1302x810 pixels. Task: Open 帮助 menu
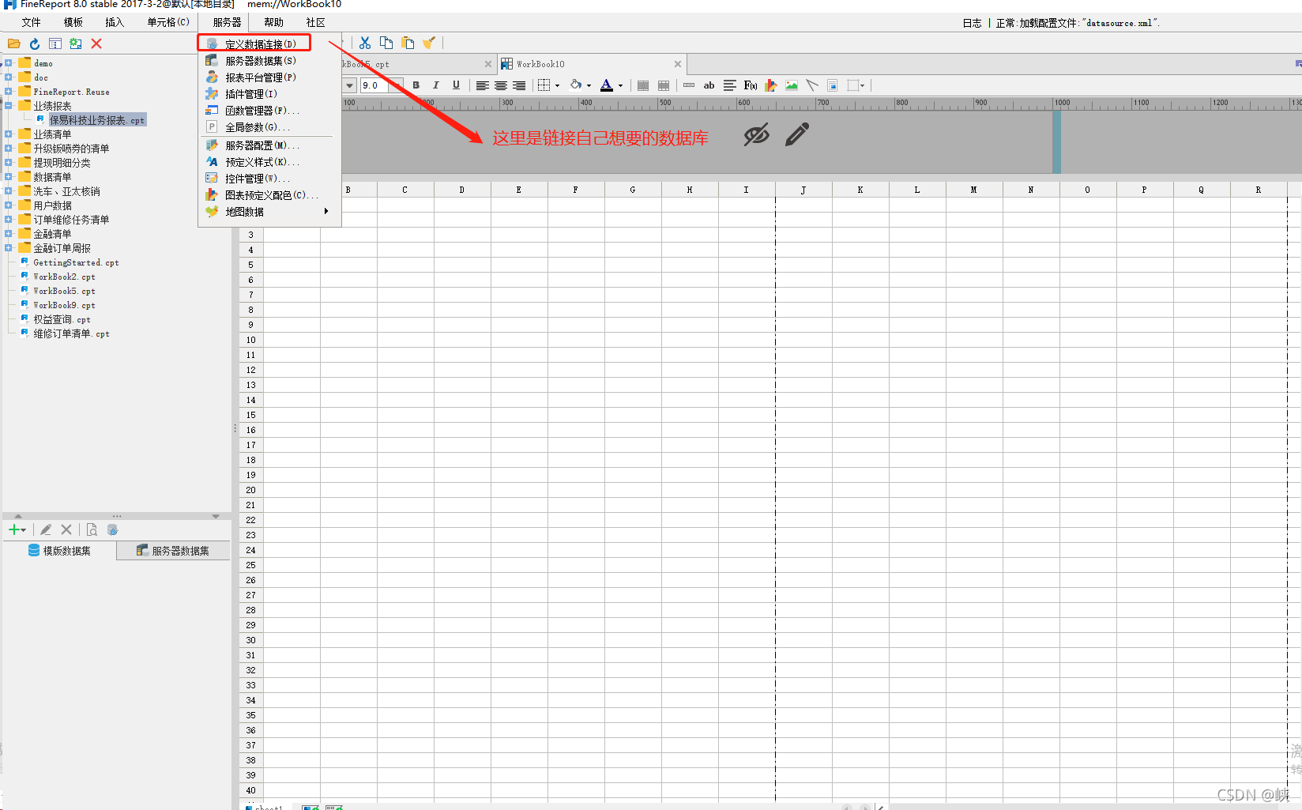point(273,22)
